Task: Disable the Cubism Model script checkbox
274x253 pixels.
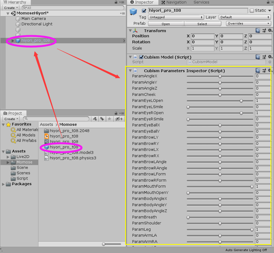Action: coord(141,57)
